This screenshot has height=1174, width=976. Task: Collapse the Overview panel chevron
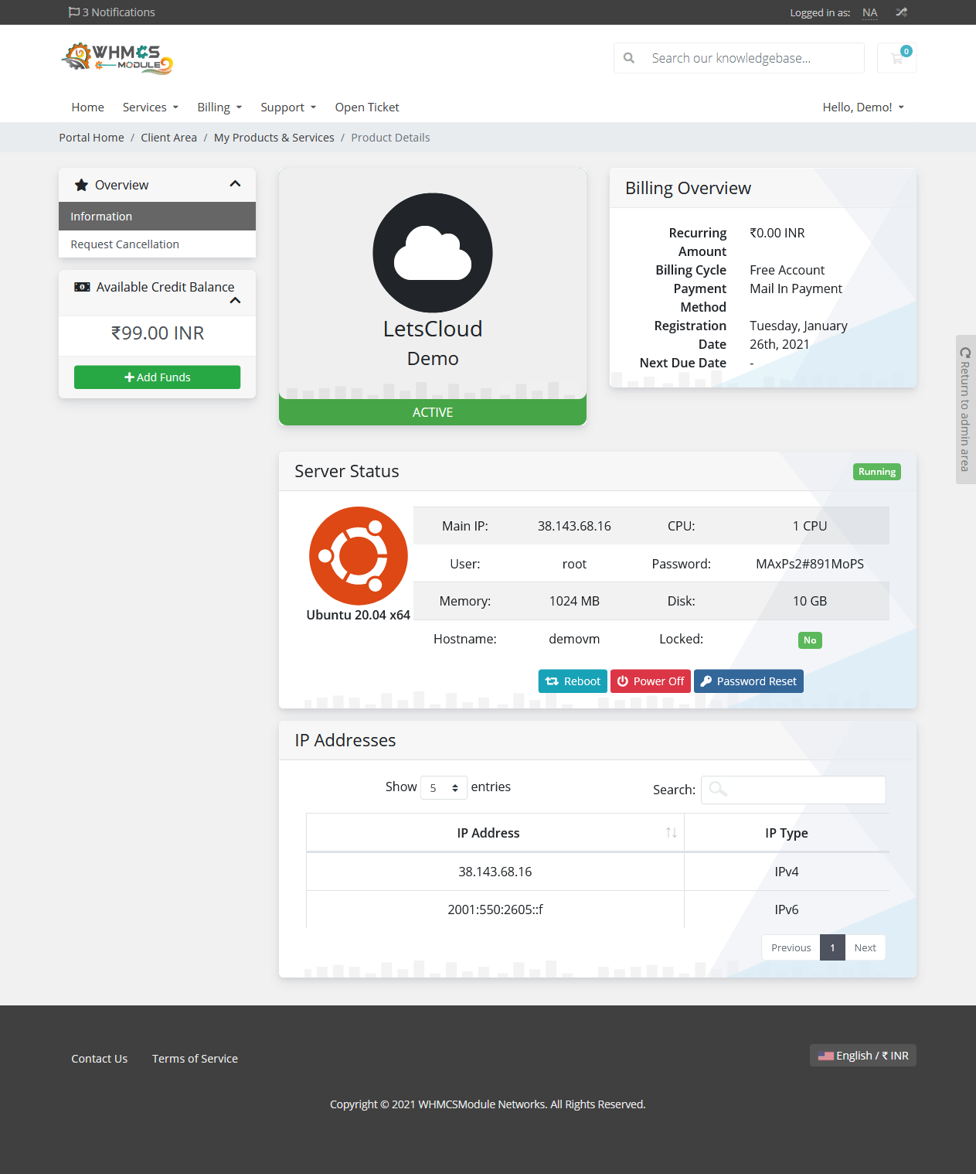(x=236, y=184)
